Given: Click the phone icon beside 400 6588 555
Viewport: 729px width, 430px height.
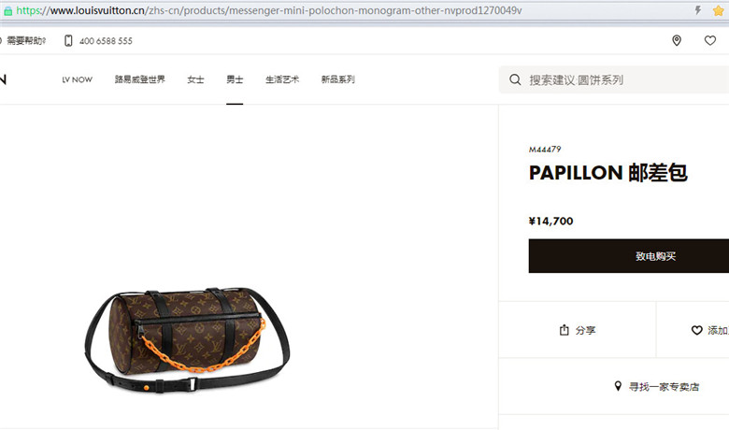Looking at the screenshot, I should pyautogui.click(x=68, y=41).
